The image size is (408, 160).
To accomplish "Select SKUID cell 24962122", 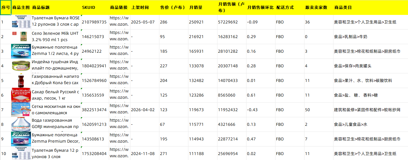I will pyautogui.click(x=95, y=51).
